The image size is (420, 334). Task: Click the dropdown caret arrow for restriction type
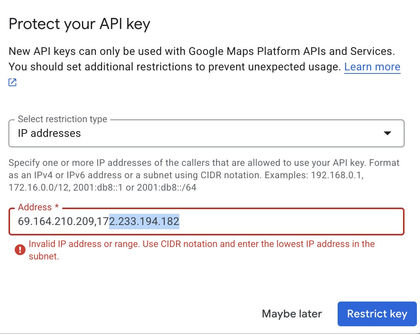tap(388, 133)
